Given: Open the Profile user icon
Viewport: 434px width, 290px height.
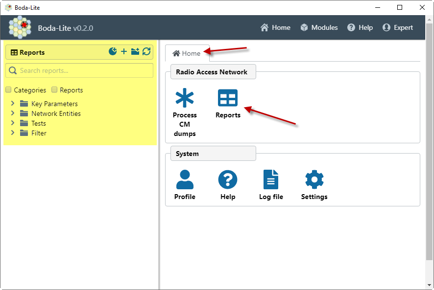Looking at the screenshot, I should tap(185, 179).
